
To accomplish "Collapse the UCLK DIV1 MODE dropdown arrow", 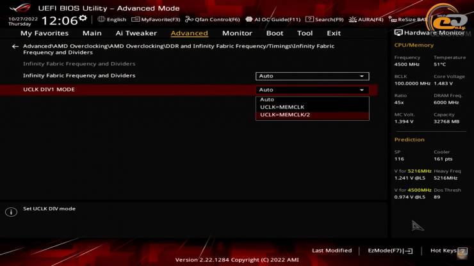I will point(361,90).
